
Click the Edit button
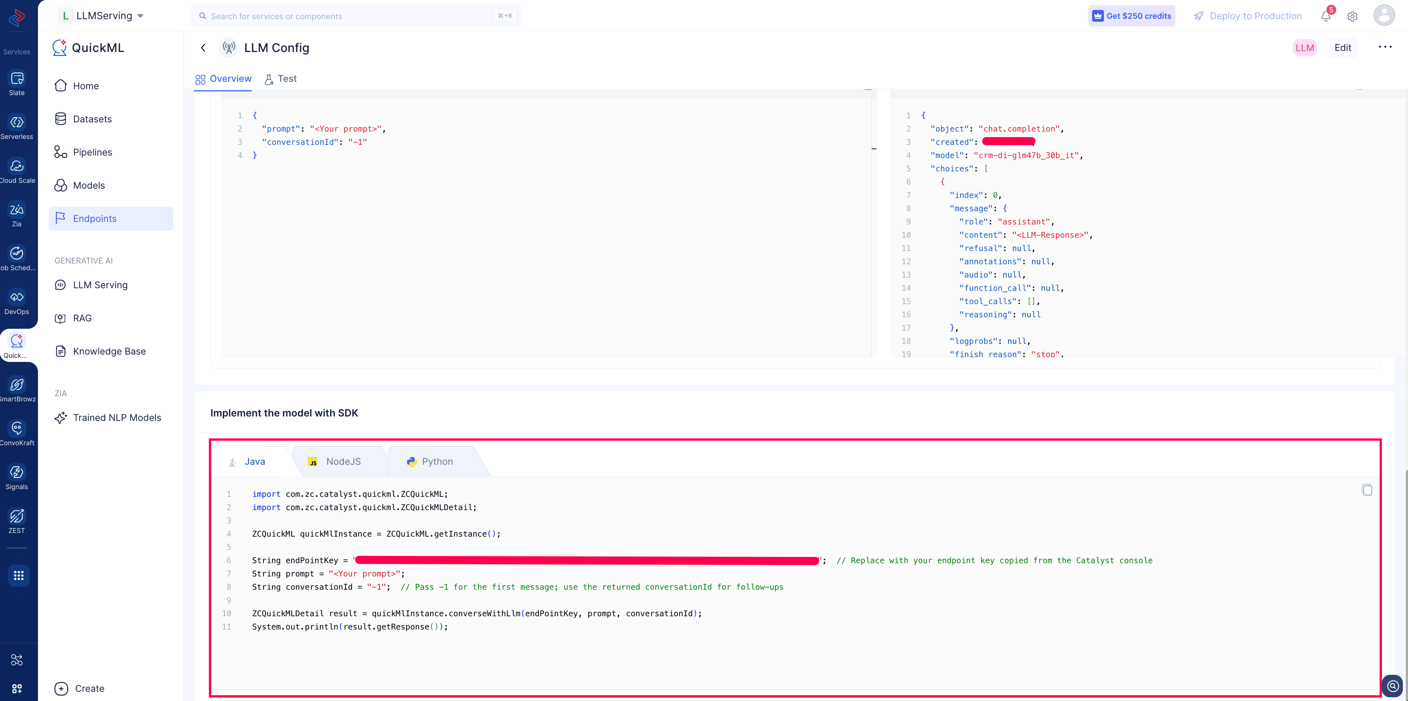coord(1342,48)
